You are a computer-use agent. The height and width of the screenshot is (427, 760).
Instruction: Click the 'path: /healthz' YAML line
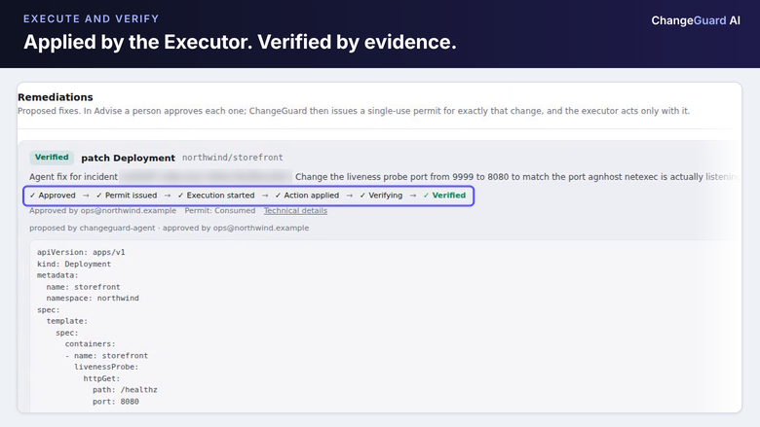click(125, 390)
